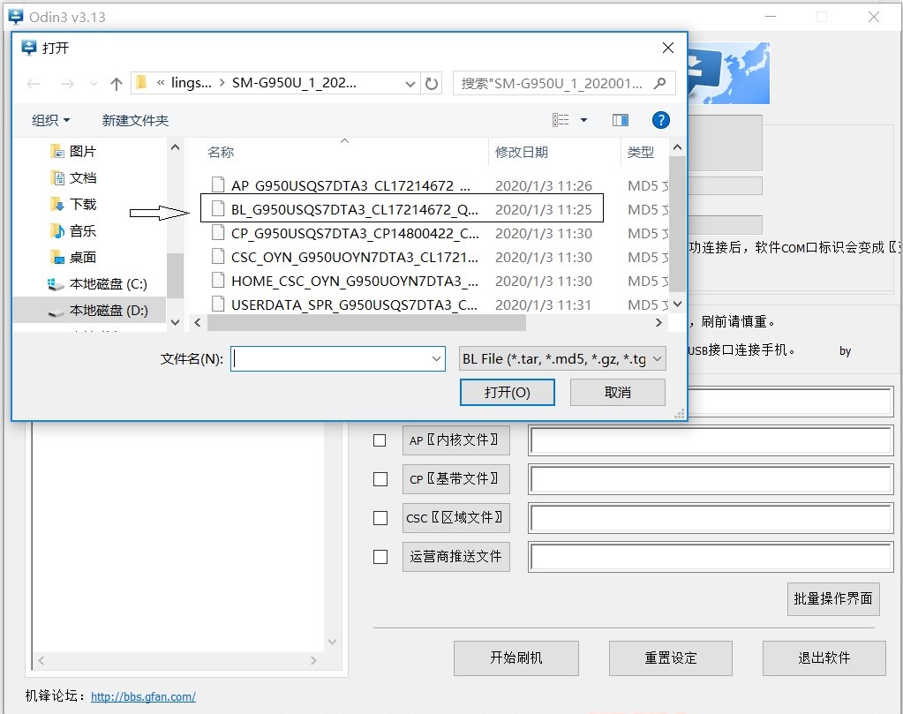This screenshot has width=903, height=714.
Task: Click the Back arrow in Open dialog
Action: click(x=34, y=84)
